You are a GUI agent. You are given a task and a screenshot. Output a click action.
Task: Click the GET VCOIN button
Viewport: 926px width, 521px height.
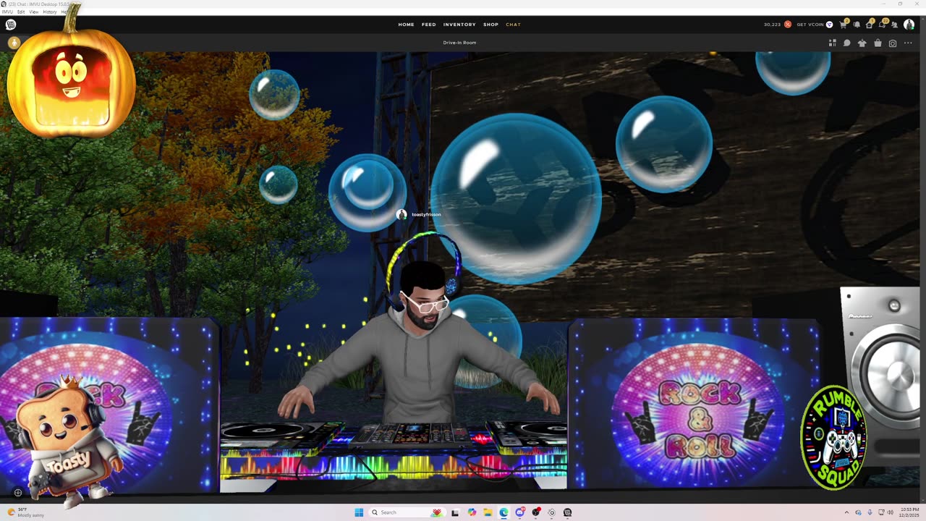click(810, 25)
